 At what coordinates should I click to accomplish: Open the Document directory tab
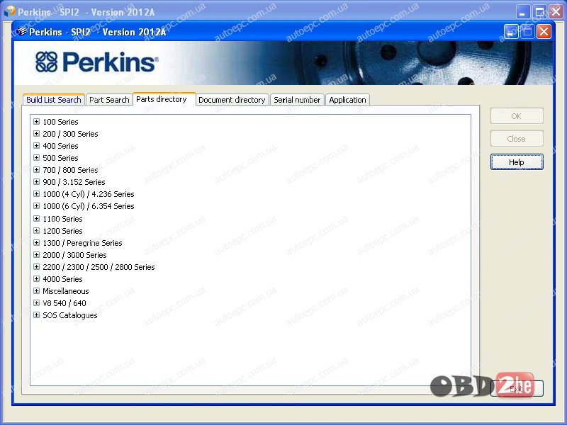coord(232,100)
